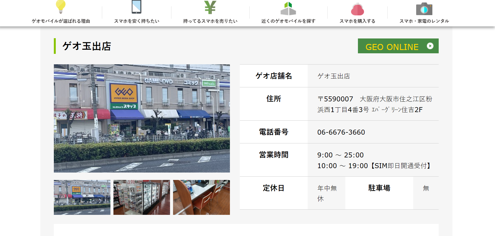Click the large main store photo

click(142, 118)
